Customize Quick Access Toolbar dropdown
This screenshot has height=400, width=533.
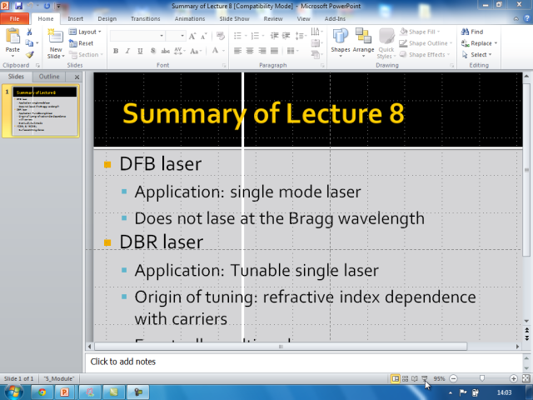58,6
